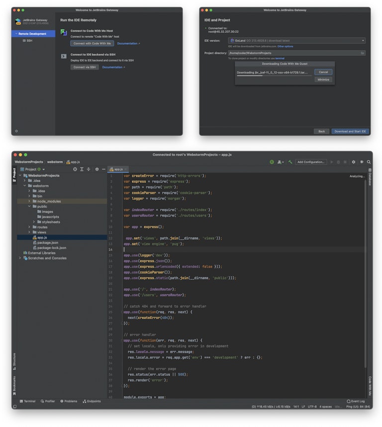Viewport: 382px width, 427px height.
Task: Click the grayed-out Run triangle icon
Action: [332, 162]
